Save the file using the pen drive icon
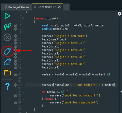 click(x=7, y=51)
